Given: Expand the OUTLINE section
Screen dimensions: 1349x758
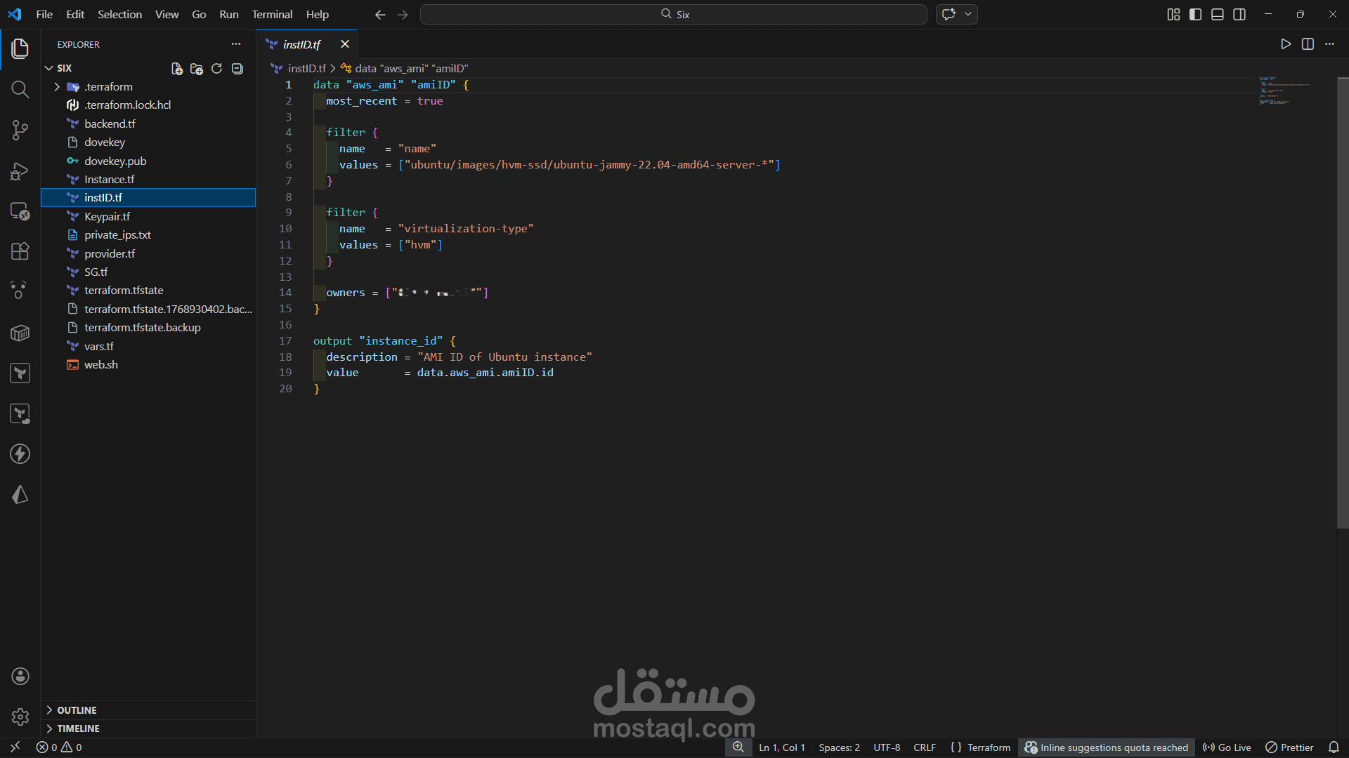Looking at the screenshot, I should click(x=76, y=710).
